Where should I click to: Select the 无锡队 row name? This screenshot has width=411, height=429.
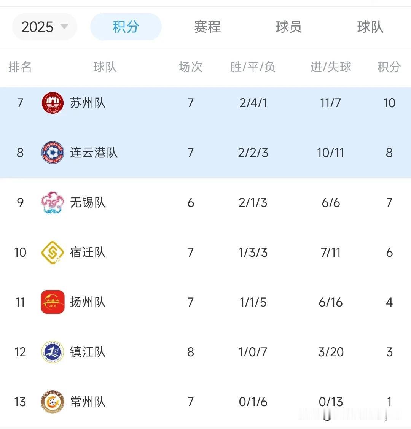[x=88, y=203]
